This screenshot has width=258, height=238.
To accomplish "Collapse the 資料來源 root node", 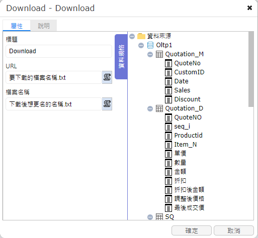I will click(x=132, y=36).
